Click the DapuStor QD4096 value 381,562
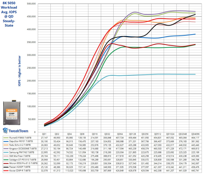Viewport: 203px width, 186px height. pyautogui.click(x=195, y=141)
